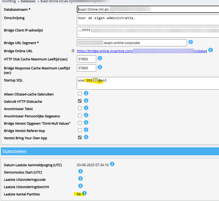Click the Bridge Online URL label
This screenshot has height=201, width=219.
[x=18, y=51]
